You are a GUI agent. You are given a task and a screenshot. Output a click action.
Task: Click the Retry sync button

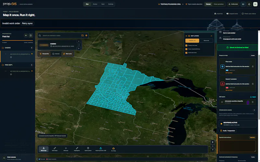pos(27,23)
